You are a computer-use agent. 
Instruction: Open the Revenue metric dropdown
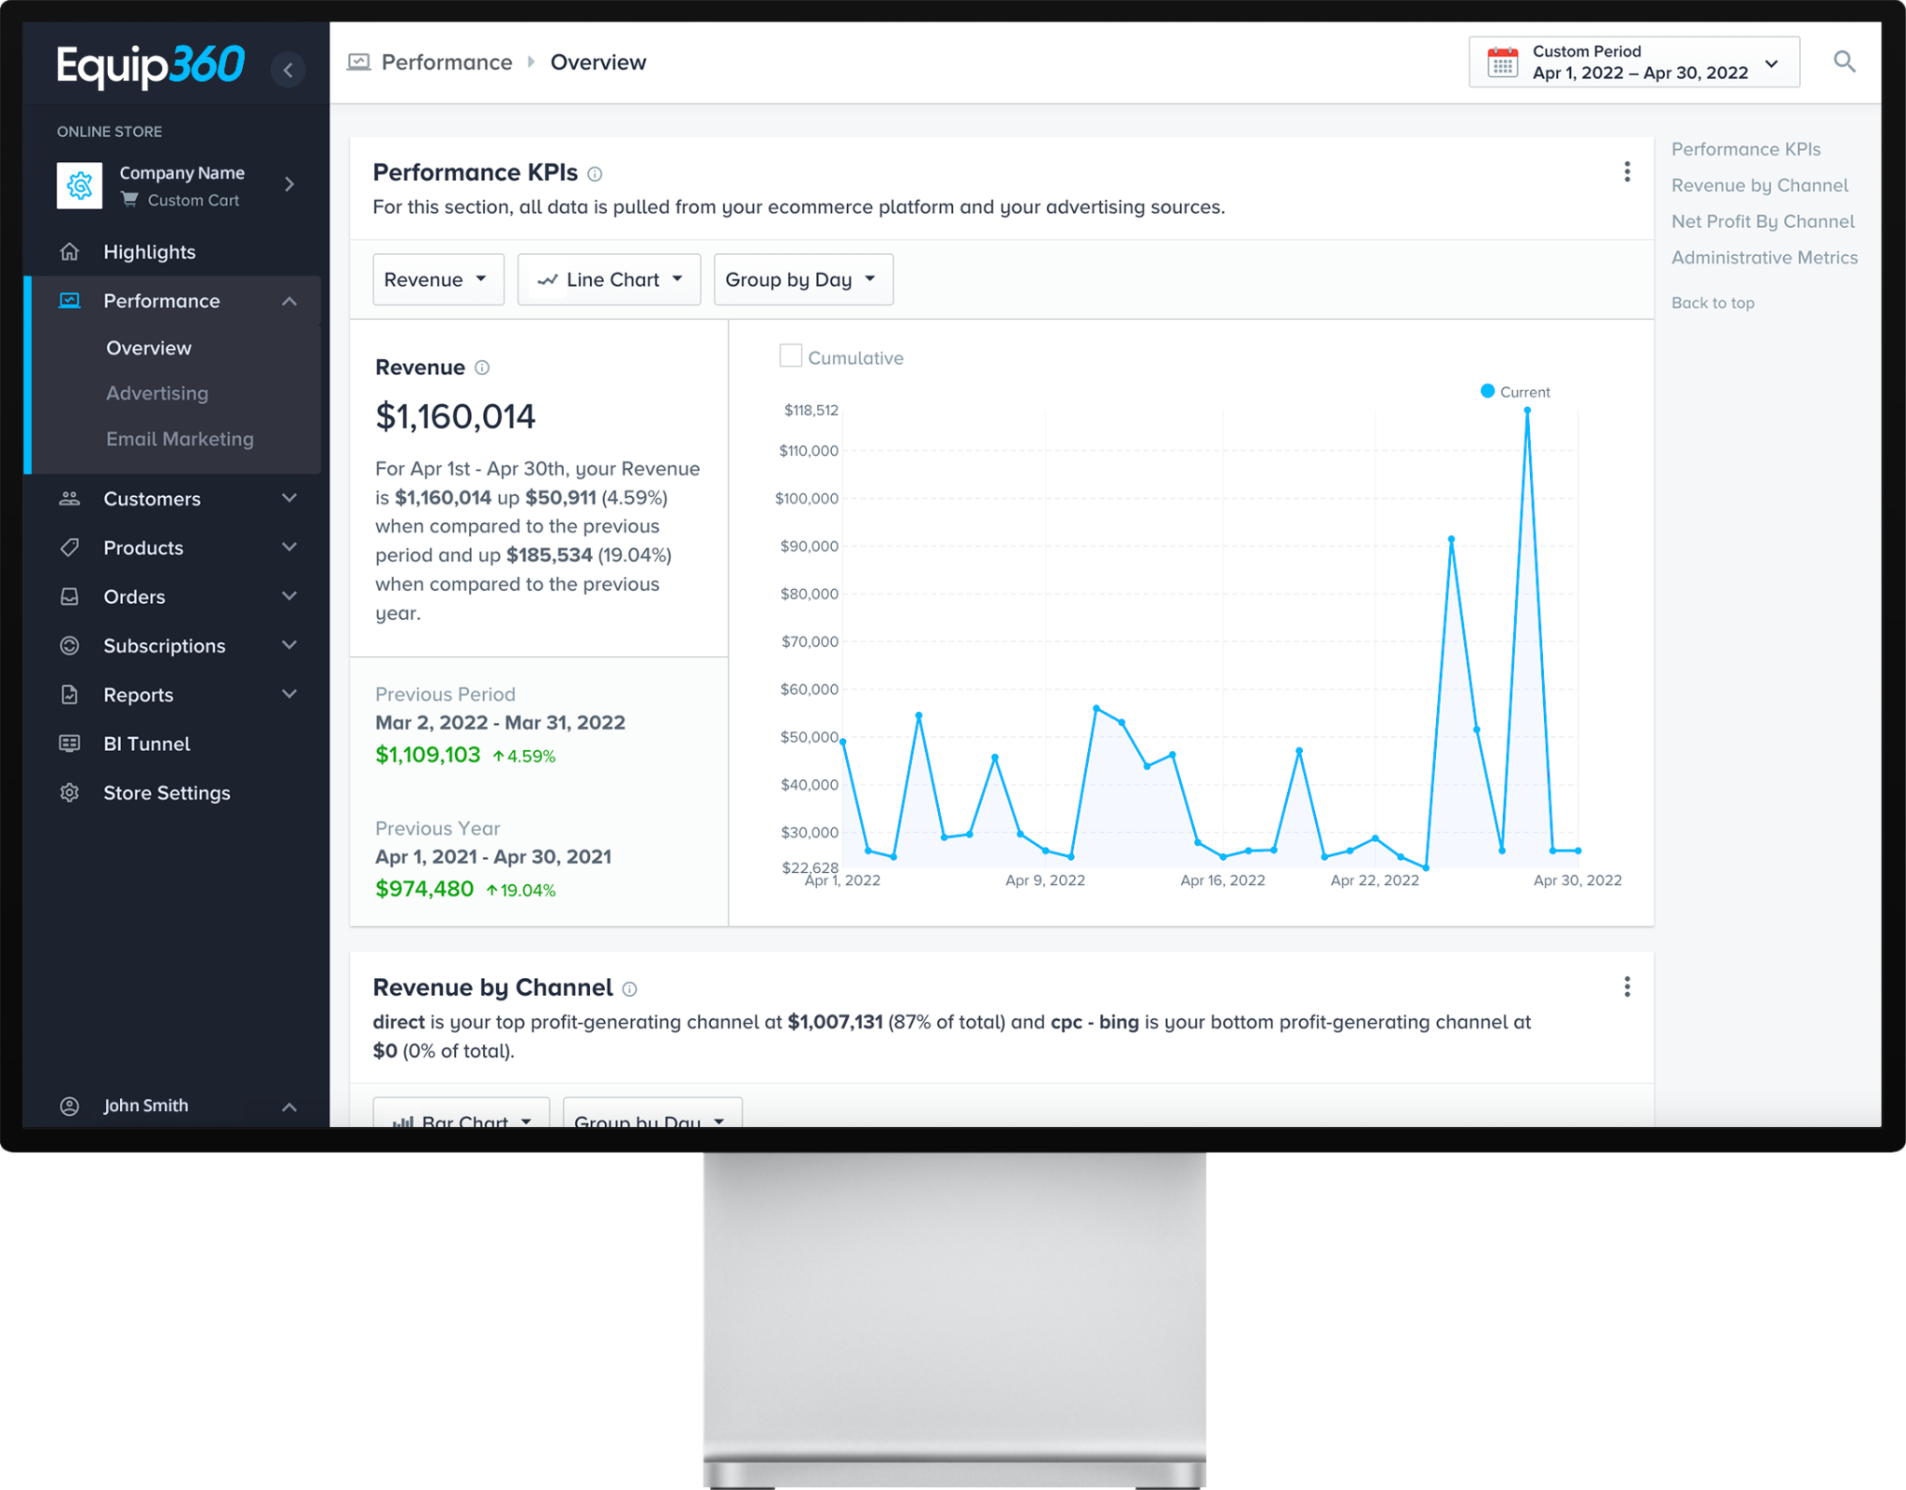(437, 280)
